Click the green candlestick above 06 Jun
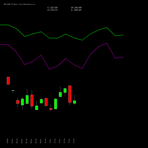This screenshot has width=148, height=148. [x=37, y=108]
